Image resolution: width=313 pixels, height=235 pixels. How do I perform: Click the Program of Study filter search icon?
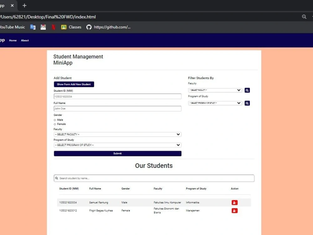pos(247,103)
